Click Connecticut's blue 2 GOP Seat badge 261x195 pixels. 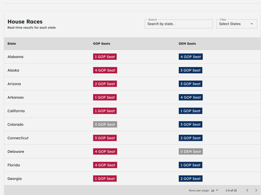click(191, 138)
